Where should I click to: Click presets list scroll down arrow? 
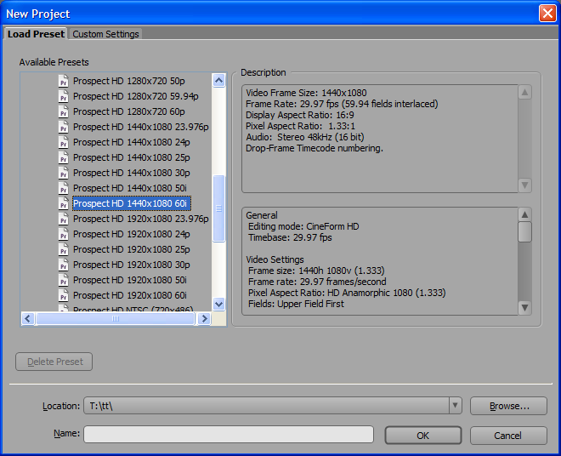pos(219,304)
